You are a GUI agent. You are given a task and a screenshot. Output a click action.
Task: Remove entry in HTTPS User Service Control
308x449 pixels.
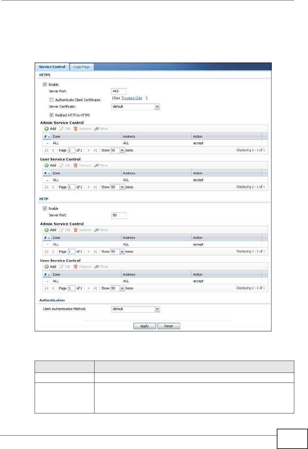point(82,165)
